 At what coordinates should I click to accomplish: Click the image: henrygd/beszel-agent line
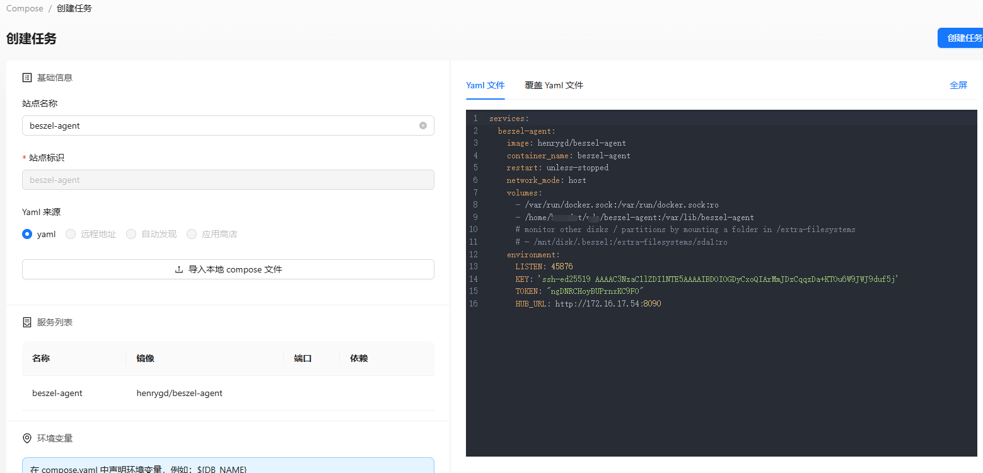[x=566, y=143]
